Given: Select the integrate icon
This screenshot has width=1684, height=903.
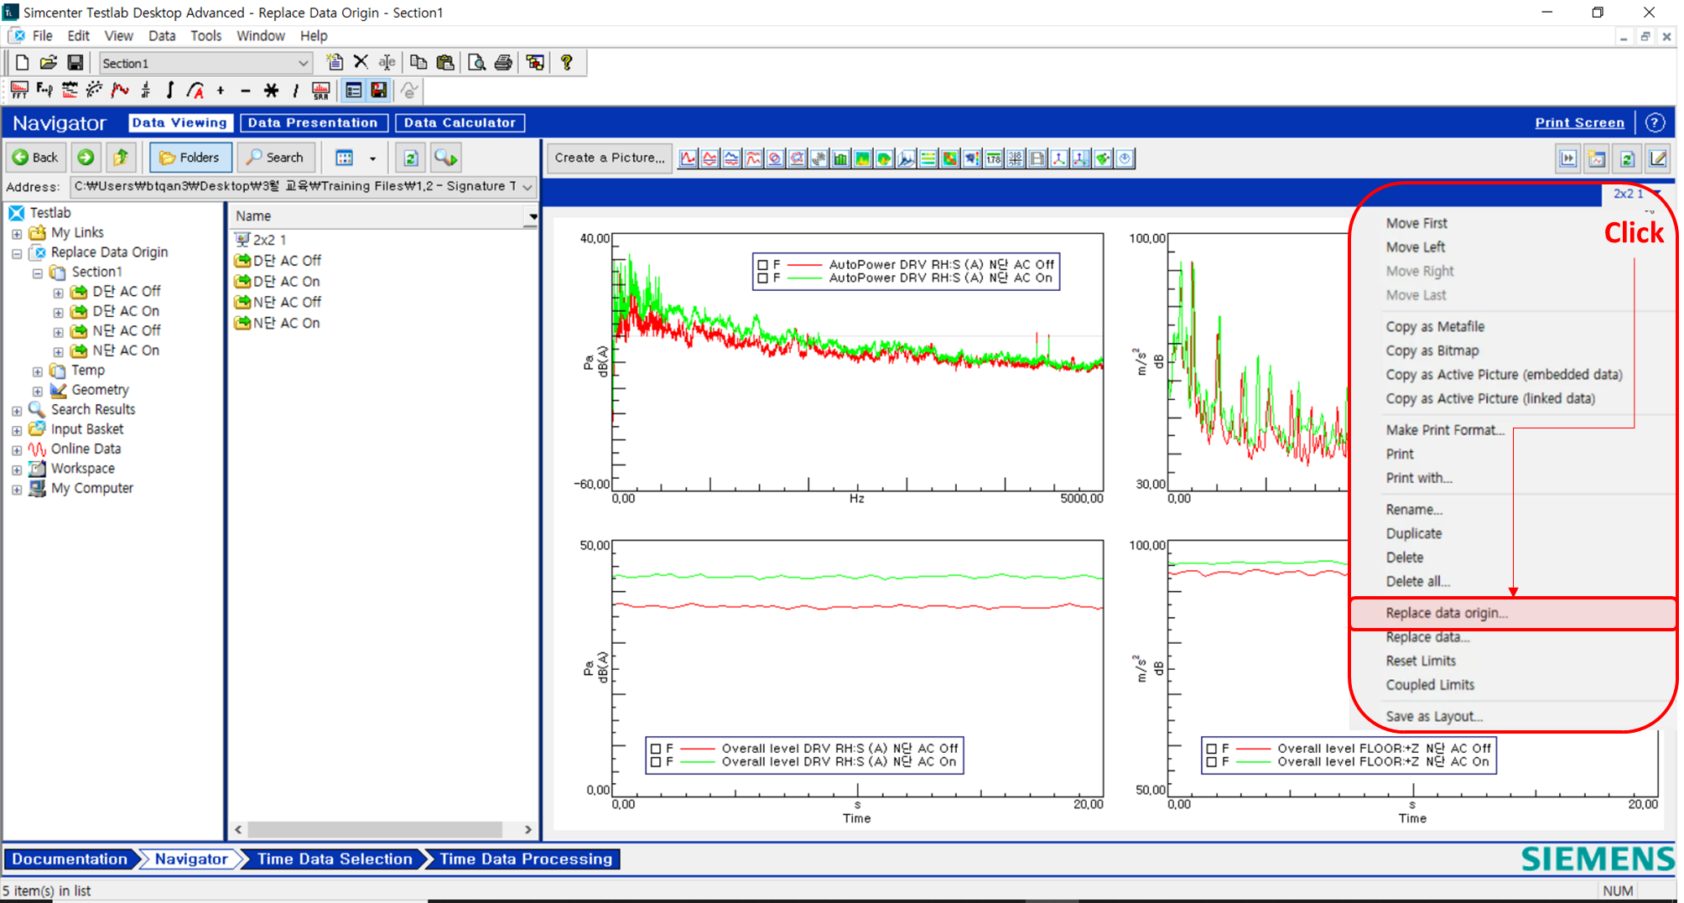Looking at the screenshot, I should pyautogui.click(x=170, y=90).
